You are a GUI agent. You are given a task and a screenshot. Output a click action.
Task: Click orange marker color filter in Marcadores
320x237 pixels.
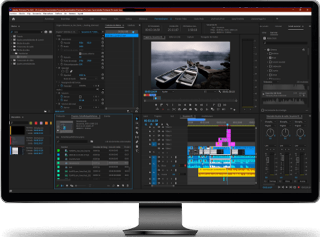click(46, 123)
